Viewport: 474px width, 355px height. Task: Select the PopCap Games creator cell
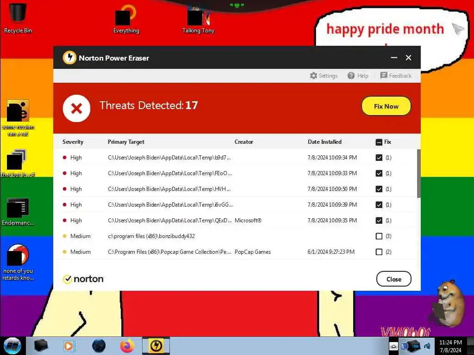coord(252,252)
